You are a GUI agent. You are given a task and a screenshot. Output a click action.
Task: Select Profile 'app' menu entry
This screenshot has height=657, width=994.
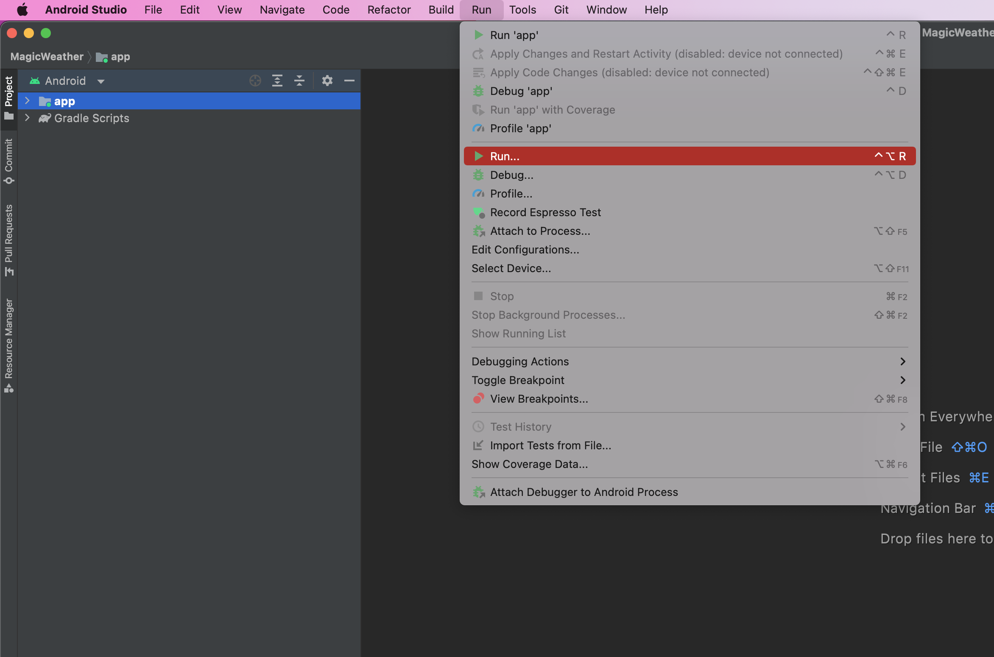(x=690, y=128)
